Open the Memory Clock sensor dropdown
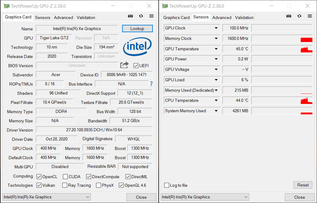The width and height of the screenshot is (317, 203). pos(216,38)
